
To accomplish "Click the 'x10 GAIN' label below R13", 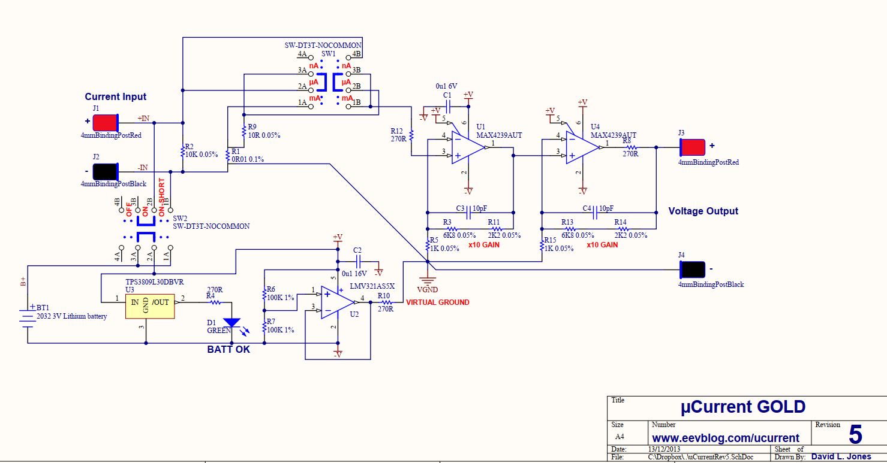I will pyautogui.click(x=602, y=245).
